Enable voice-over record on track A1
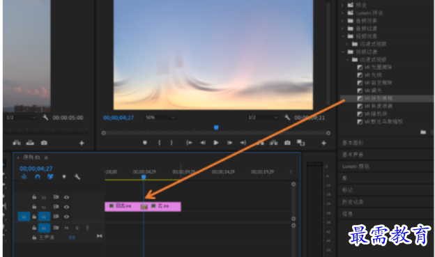Screen dimensions: 435x257 point(87,228)
